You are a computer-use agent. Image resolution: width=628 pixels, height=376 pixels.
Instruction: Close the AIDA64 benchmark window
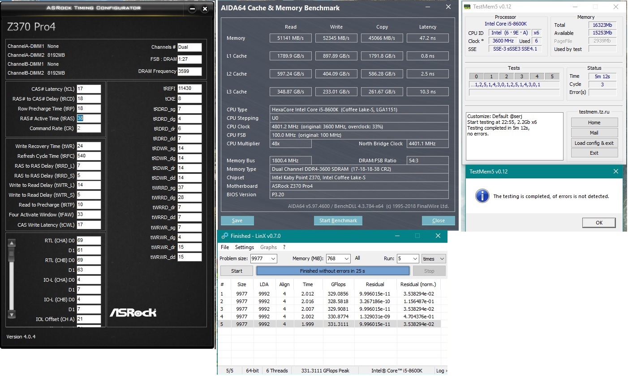tap(448, 7)
